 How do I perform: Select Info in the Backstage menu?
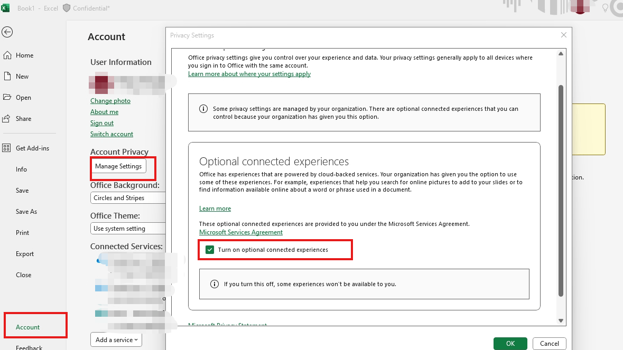[22, 169]
